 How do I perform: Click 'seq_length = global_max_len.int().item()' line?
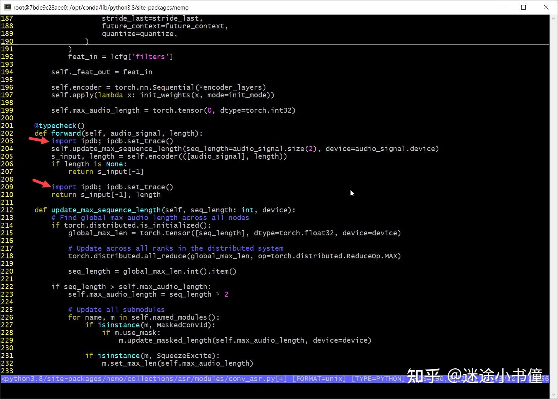(152, 271)
